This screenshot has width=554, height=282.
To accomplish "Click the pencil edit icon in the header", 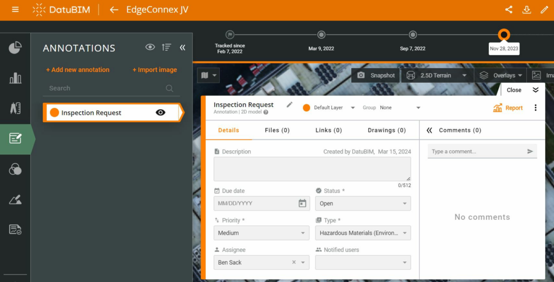I will pos(544,10).
